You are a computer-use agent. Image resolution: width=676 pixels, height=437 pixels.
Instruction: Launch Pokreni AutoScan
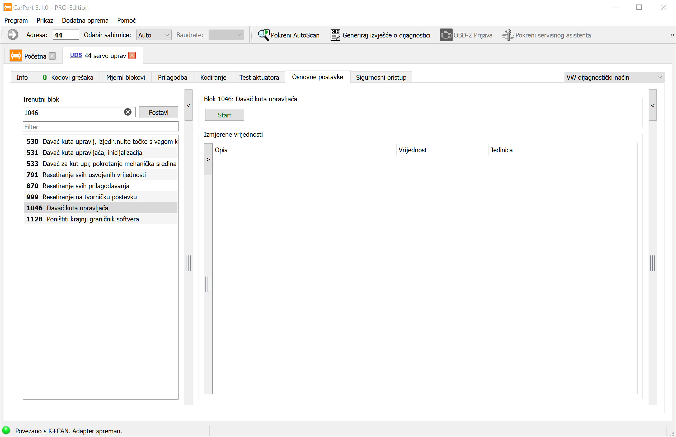[288, 35]
